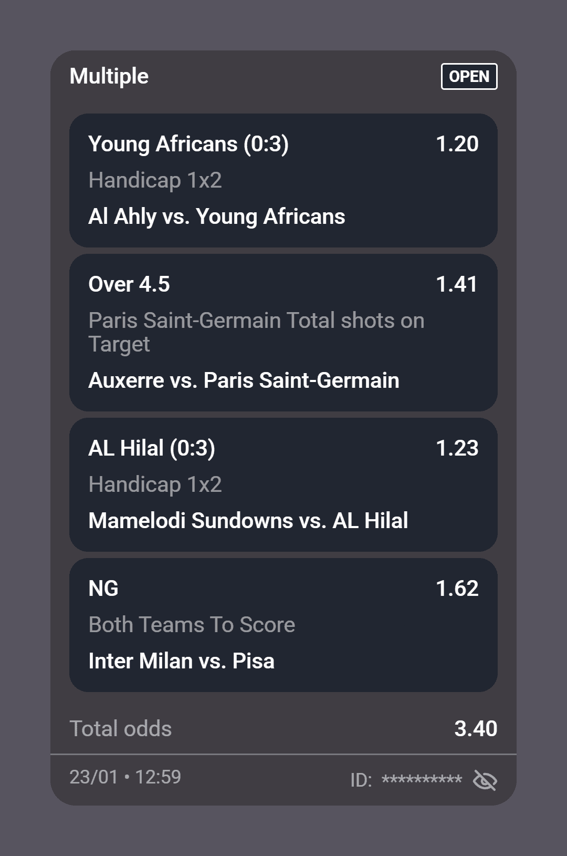567x856 pixels.
Task: Click the 1.41 odds value
Action: (457, 284)
